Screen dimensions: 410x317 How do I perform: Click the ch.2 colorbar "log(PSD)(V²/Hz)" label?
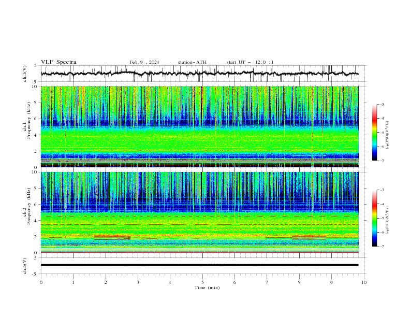(x=387, y=221)
